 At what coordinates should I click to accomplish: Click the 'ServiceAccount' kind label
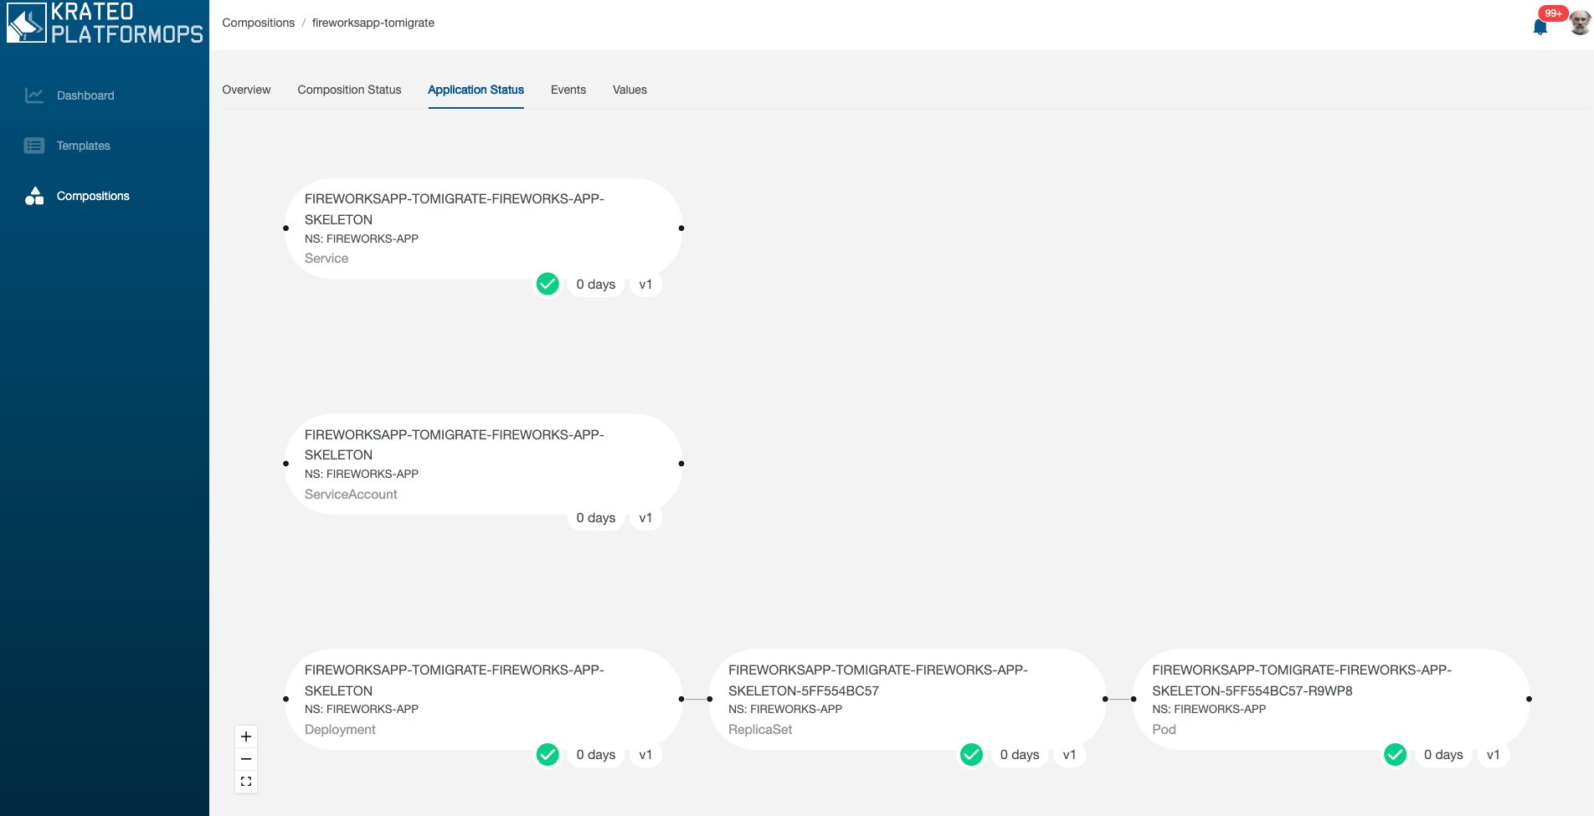351,495
